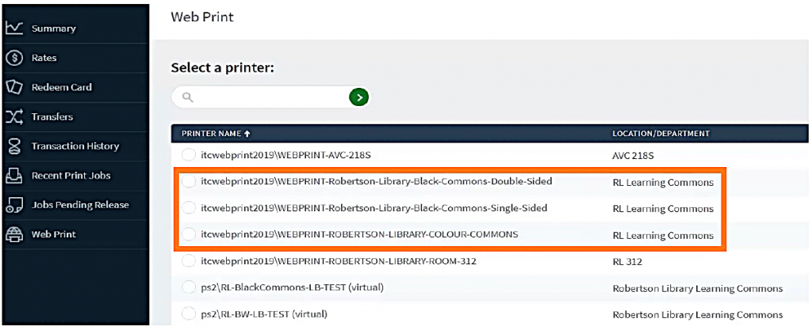The width and height of the screenshot is (812, 330).
Task: Select Black-Commons-Single-Sided printer radio button
Action: click(x=189, y=208)
